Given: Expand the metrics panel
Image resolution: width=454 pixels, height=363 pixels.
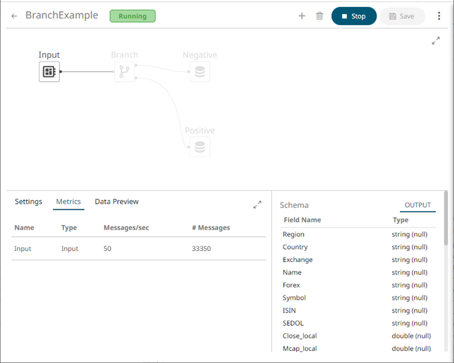Looking at the screenshot, I should click(x=257, y=205).
